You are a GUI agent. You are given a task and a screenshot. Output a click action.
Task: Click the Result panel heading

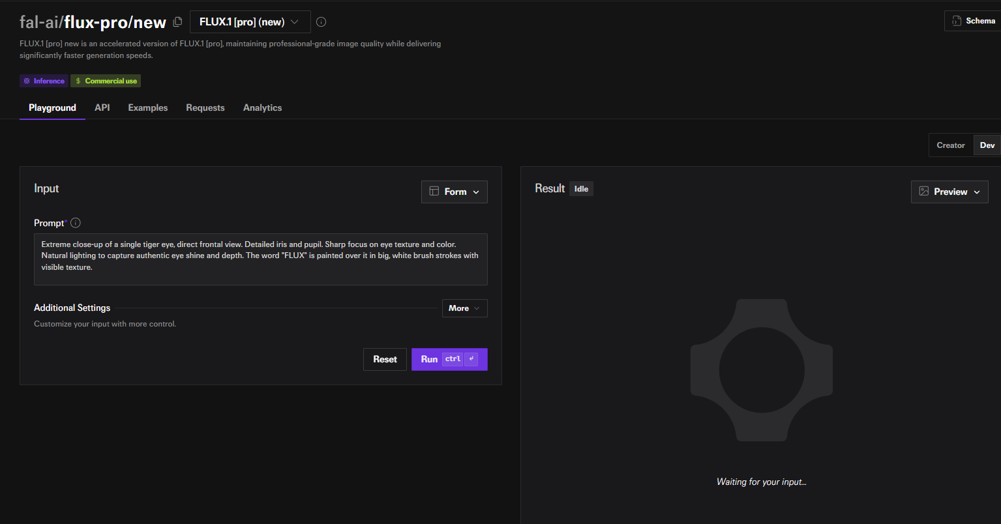click(x=550, y=188)
